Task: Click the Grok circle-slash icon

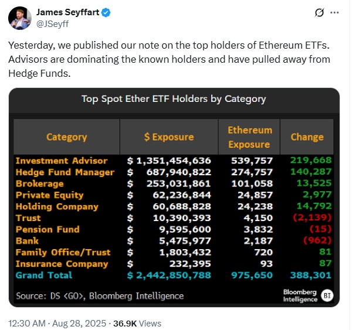Action: tap(319, 13)
